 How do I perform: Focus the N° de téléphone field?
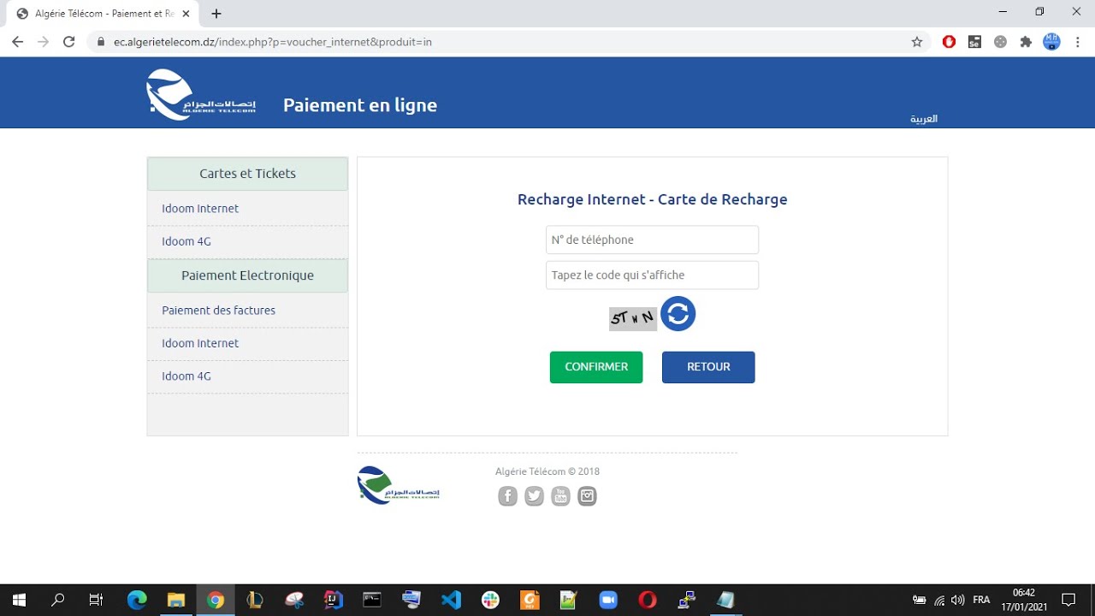pyautogui.click(x=652, y=240)
